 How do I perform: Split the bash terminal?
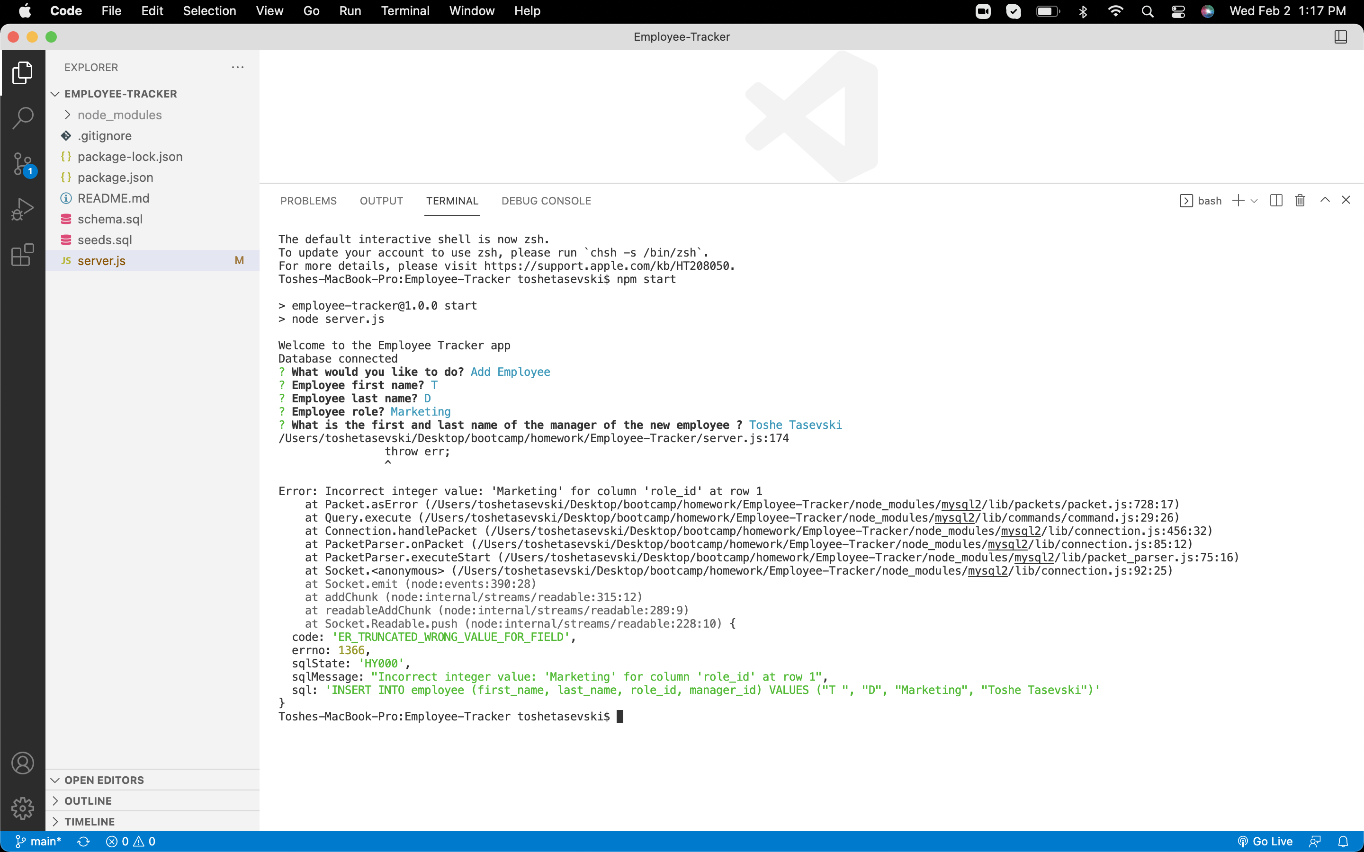click(x=1275, y=200)
